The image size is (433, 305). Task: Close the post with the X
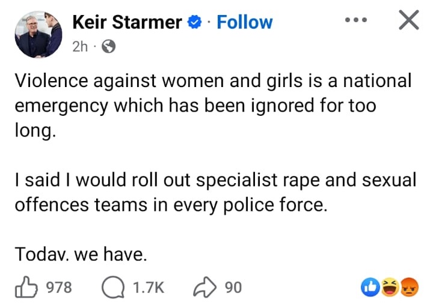click(x=409, y=20)
